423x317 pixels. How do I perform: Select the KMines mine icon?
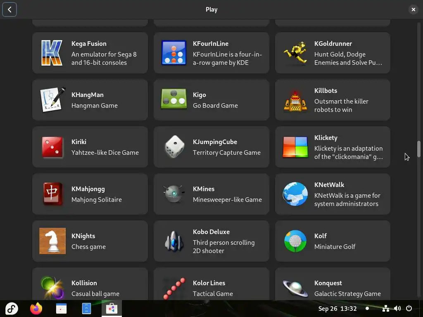tap(174, 193)
